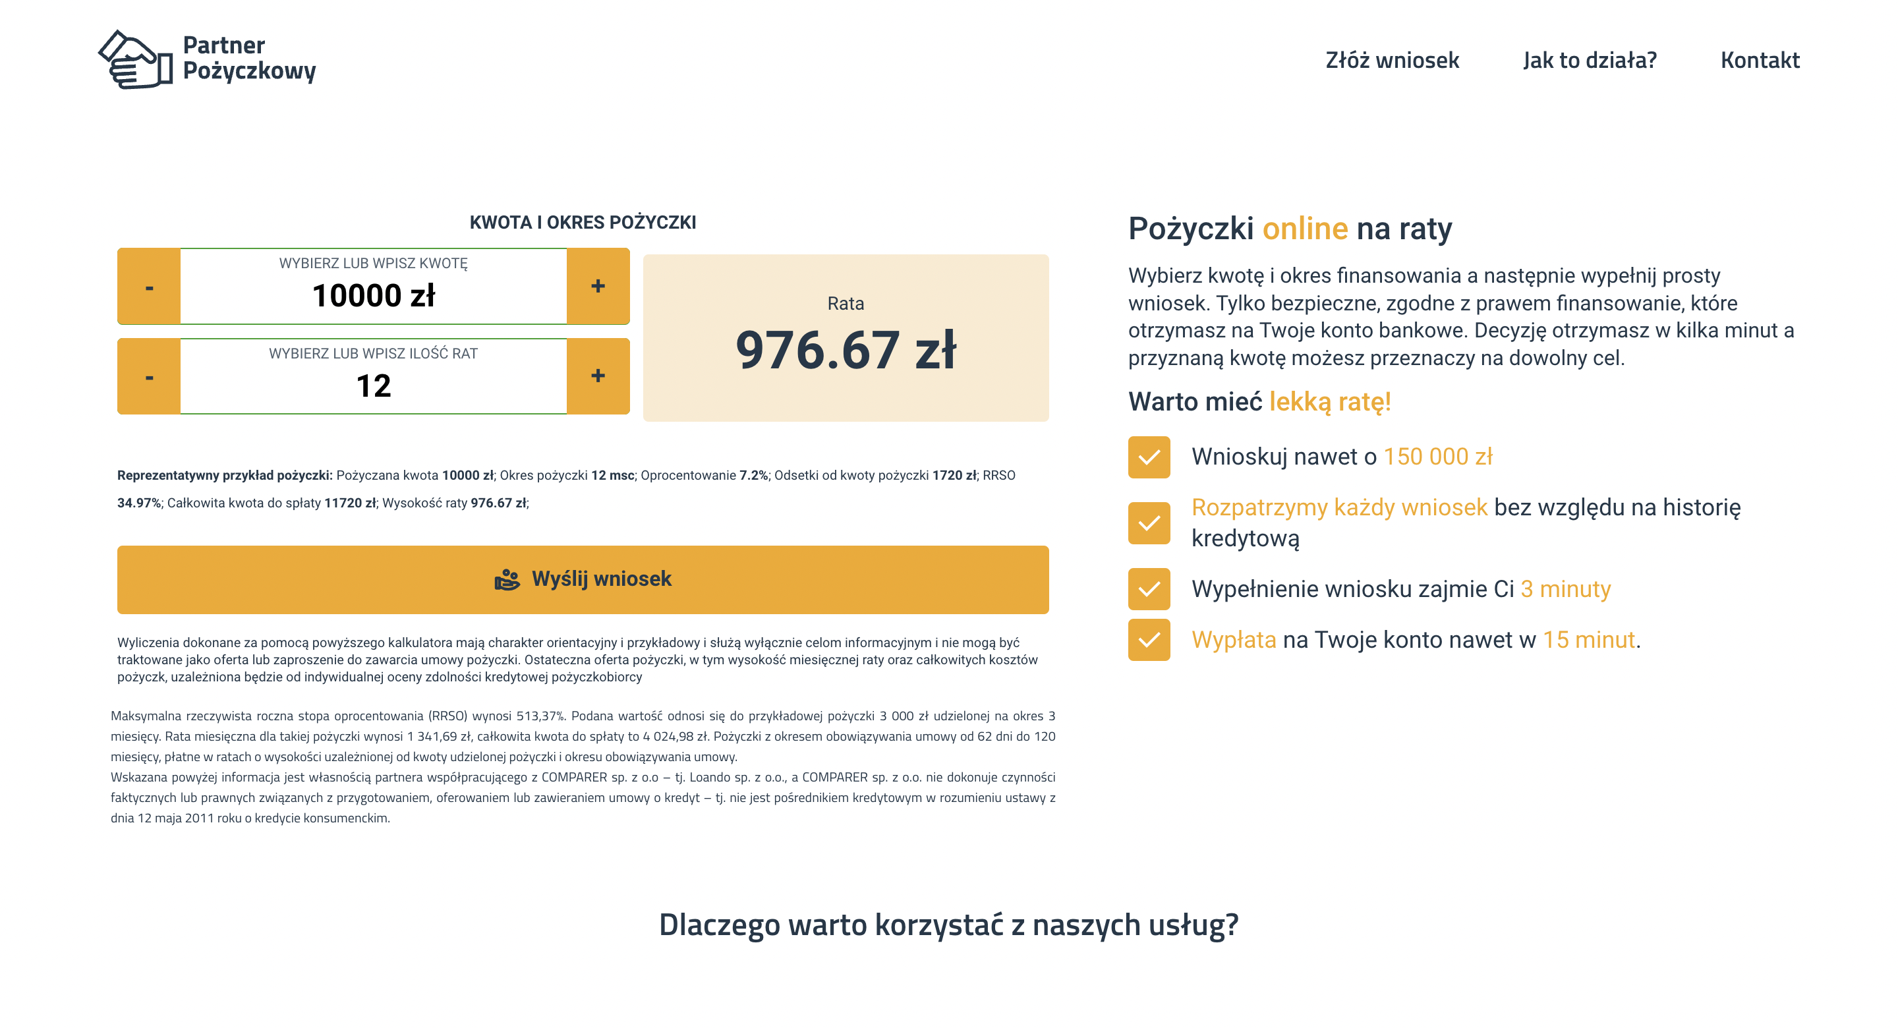This screenshot has height=1028, width=1898.
Task: Open the Złóż wniosek menu item
Action: [1392, 60]
